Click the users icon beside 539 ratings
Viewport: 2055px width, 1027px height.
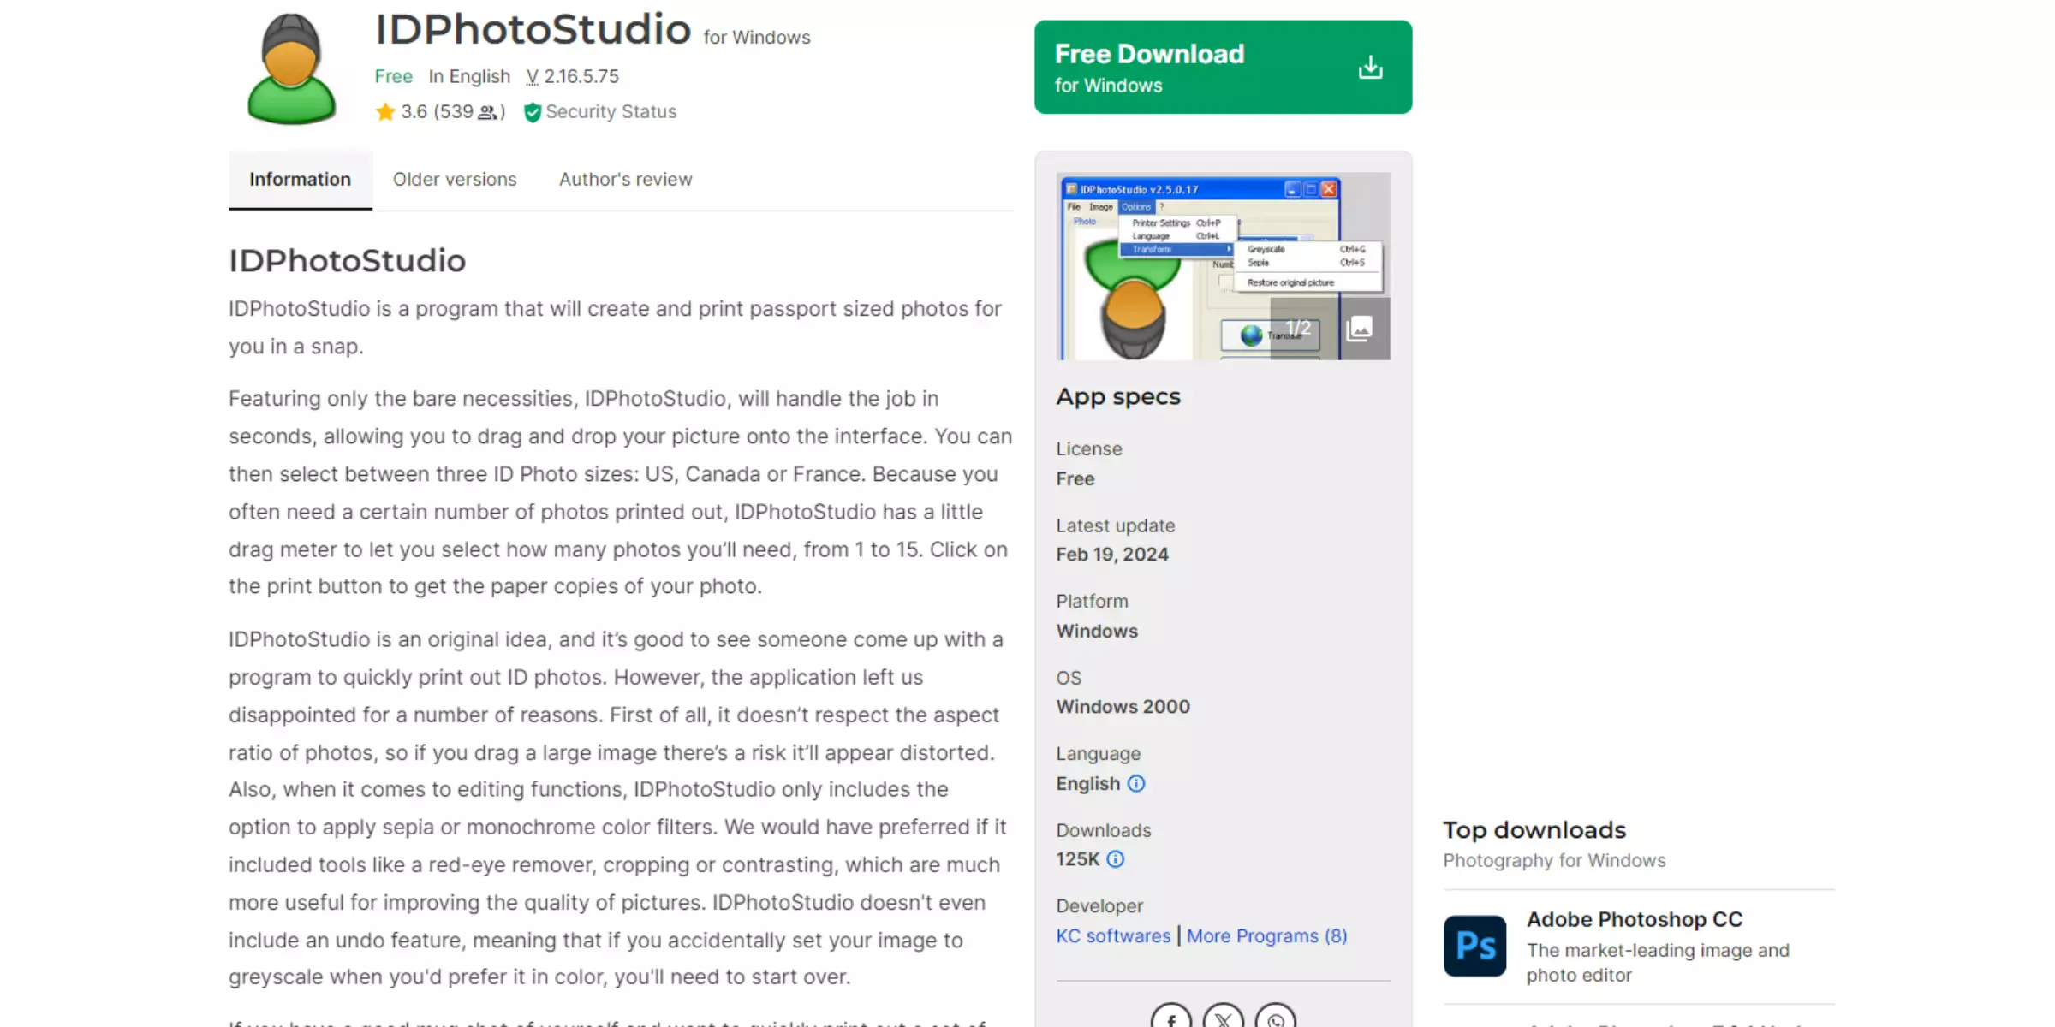[x=486, y=112]
